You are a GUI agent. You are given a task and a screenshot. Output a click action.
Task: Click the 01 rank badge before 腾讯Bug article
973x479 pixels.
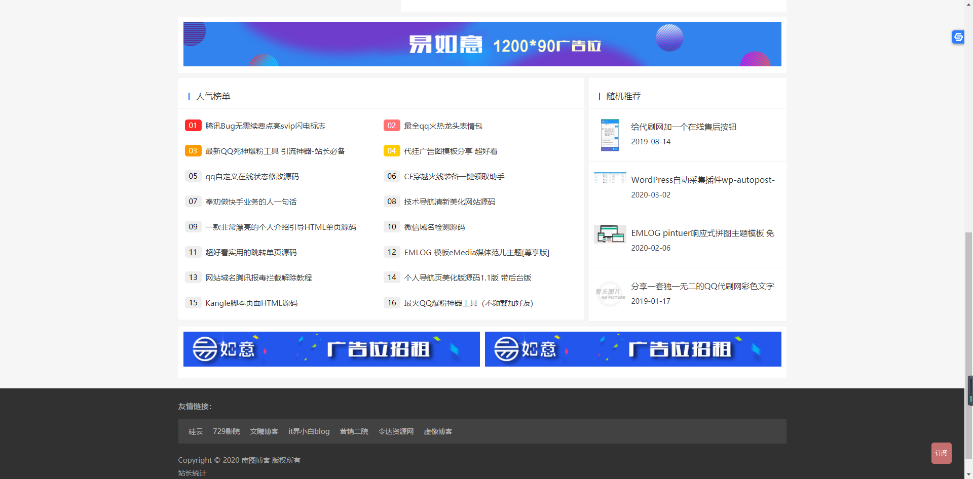(x=193, y=126)
